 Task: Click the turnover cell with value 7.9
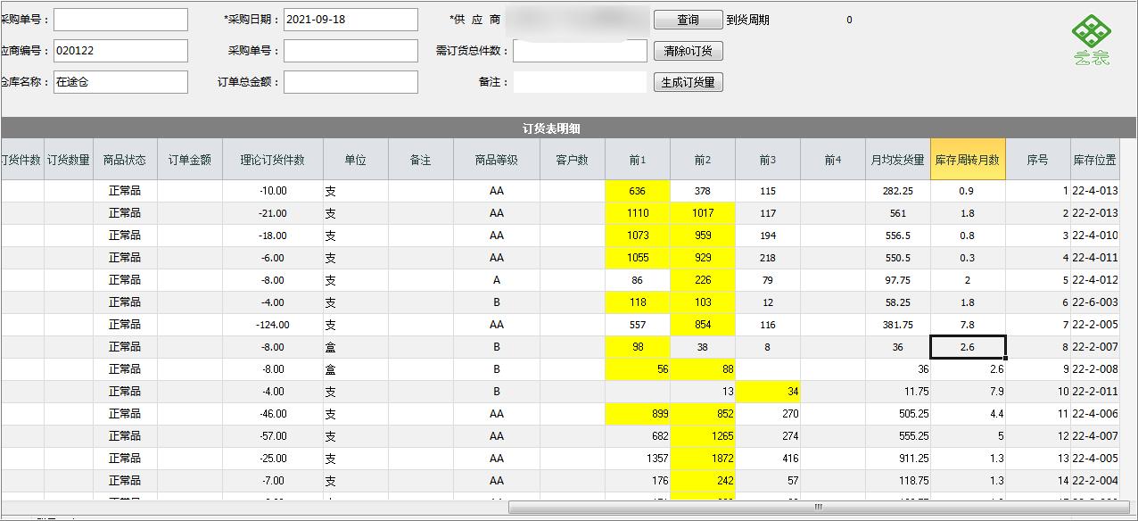click(968, 392)
